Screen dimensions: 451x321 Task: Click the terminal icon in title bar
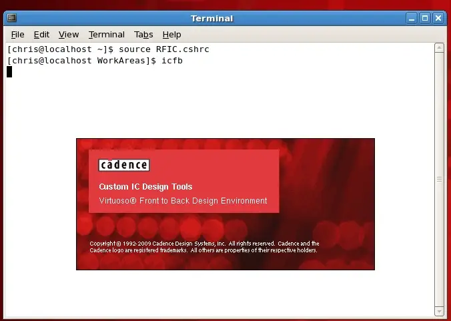(12, 18)
